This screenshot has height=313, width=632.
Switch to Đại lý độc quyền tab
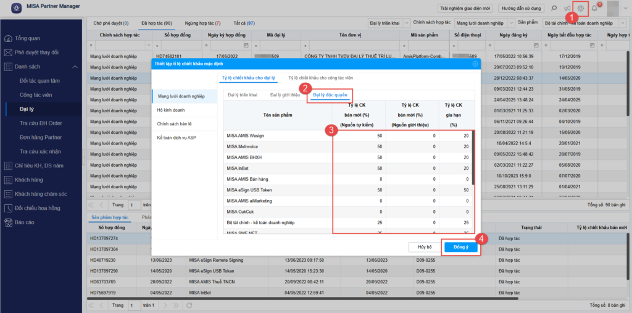tap(330, 95)
